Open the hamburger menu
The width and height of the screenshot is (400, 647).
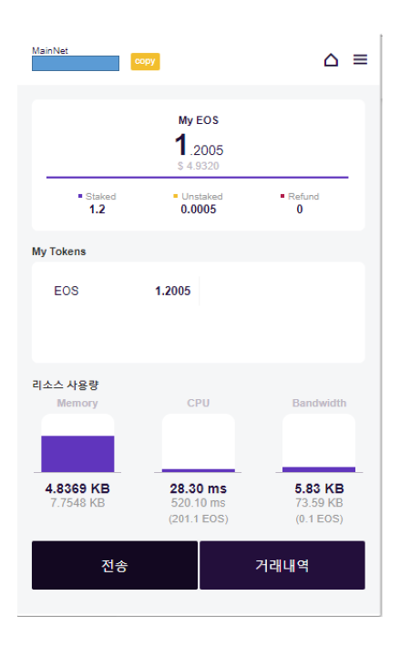pyautogui.click(x=360, y=60)
